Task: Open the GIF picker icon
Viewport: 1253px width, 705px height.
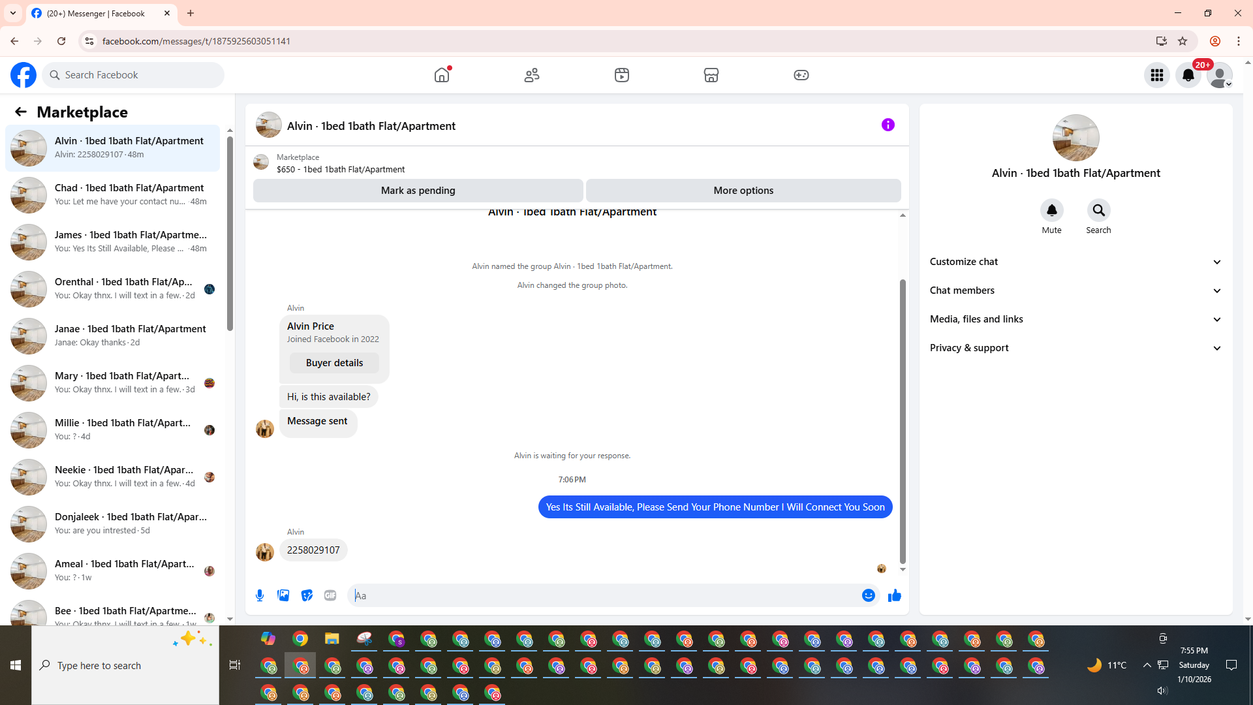Action: point(330,595)
